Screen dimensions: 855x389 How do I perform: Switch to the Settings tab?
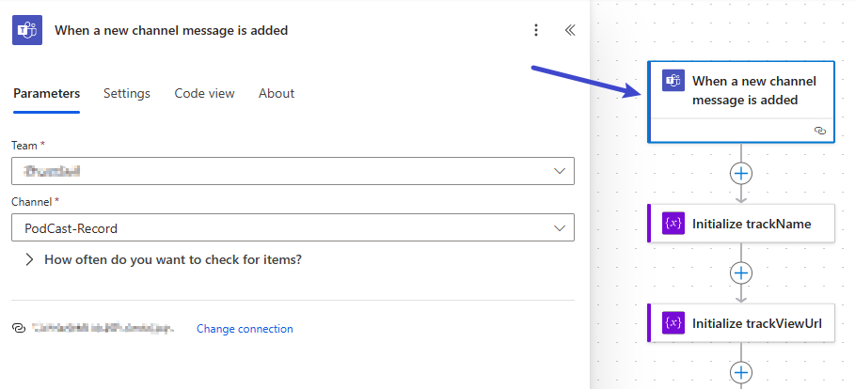coord(127,94)
